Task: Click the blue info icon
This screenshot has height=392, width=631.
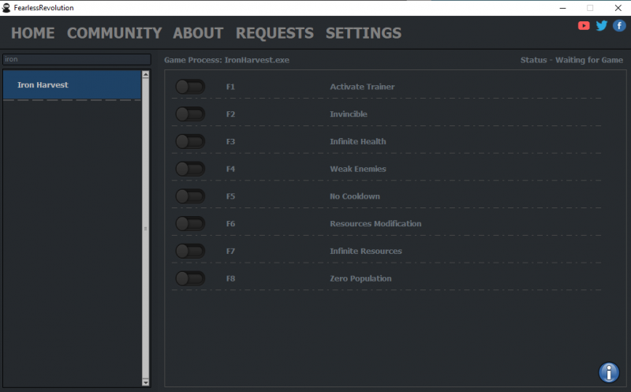Action: click(x=609, y=372)
